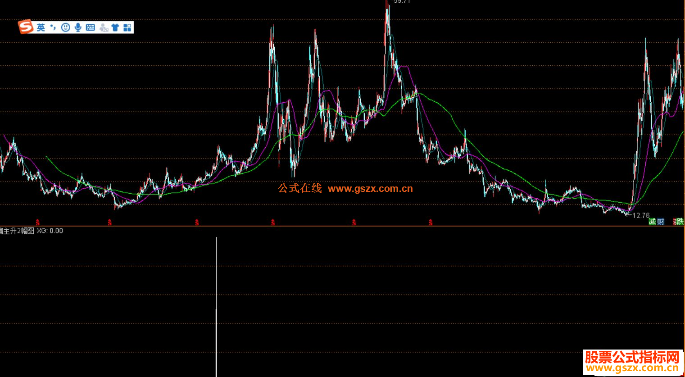Click the green 减 marker
The image size is (685, 377).
pyautogui.click(x=652, y=222)
